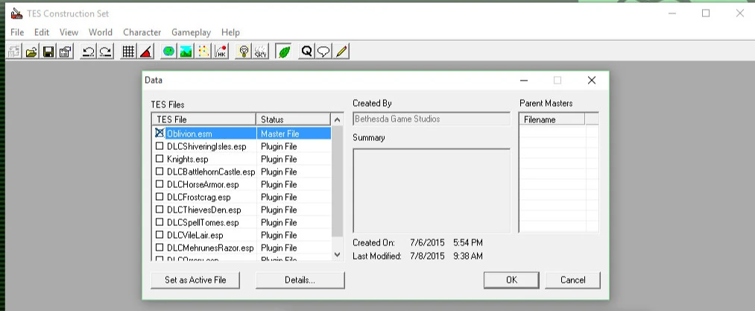Viewport: 755px width, 311px height.
Task: Open the world globe toolbar icon
Action: [168, 51]
